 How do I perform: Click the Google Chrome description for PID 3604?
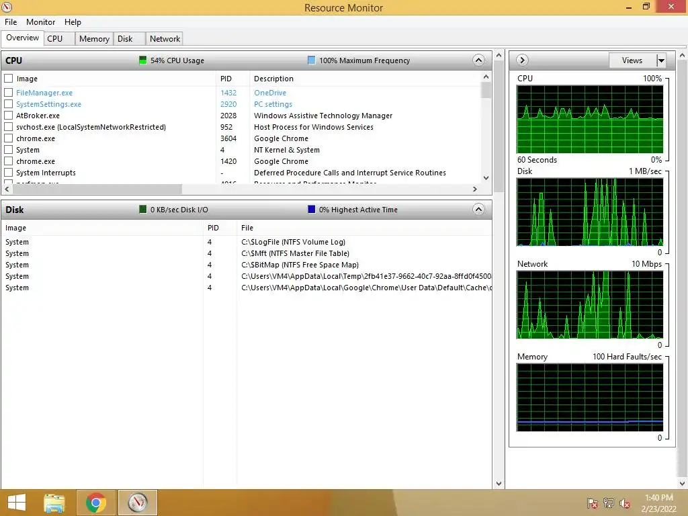click(281, 138)
